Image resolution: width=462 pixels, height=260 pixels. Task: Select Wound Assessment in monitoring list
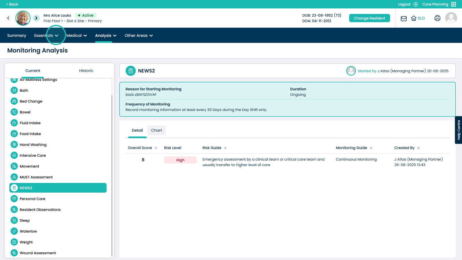pyautogui.click(x=38, y=253)
